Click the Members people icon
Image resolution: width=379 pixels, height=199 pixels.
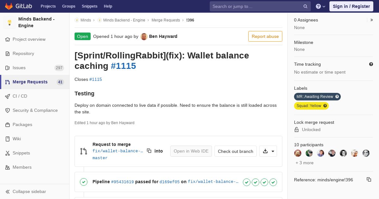[x=8, y=167]
